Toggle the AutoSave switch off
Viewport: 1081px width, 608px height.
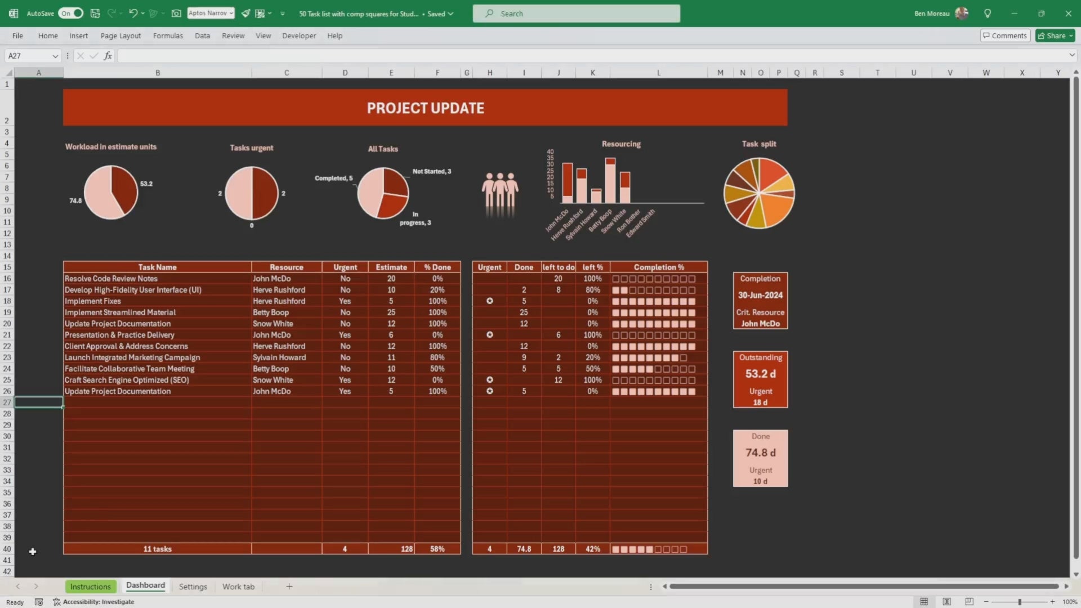tap(72, 14)
